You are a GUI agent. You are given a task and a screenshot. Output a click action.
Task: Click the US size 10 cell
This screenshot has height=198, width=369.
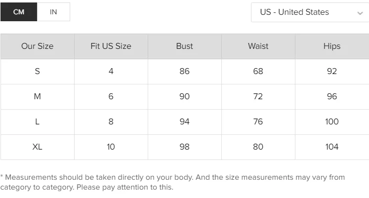point(111,147)
